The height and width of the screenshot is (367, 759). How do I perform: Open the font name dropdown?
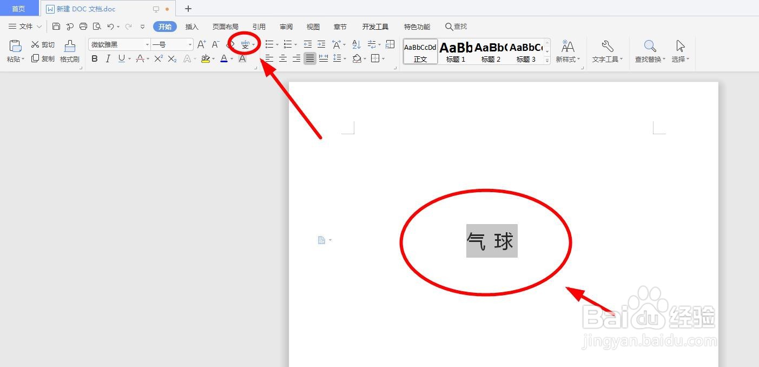(147, 44)
